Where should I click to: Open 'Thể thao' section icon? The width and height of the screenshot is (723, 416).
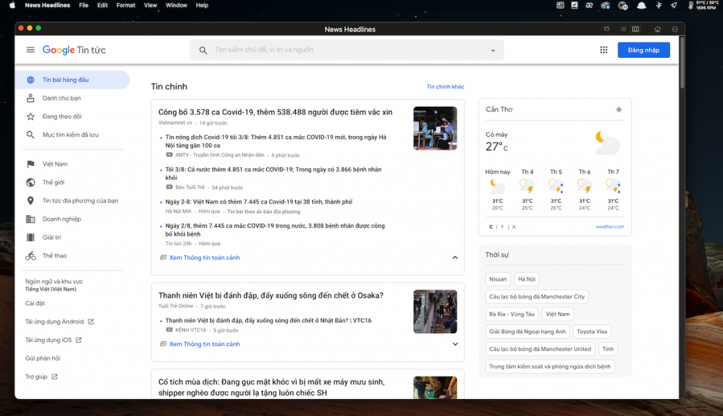(x=30, y=255)
